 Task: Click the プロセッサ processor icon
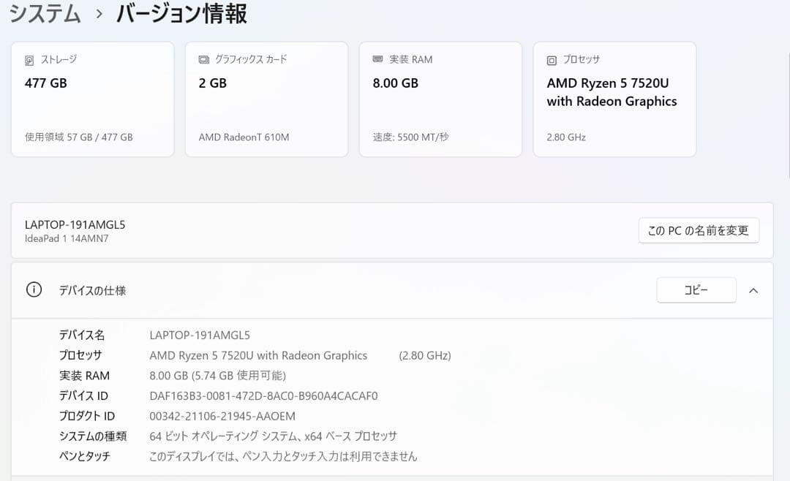(x=552, y=59)
